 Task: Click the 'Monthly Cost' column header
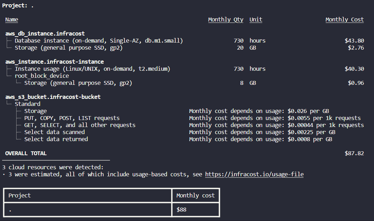pos(345,20)
